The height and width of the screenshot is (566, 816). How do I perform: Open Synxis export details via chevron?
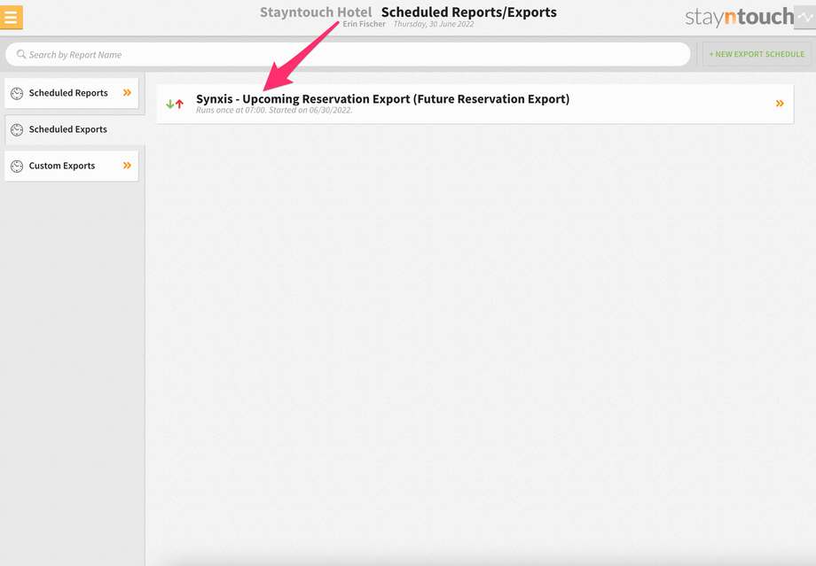(x=780, y=104)
